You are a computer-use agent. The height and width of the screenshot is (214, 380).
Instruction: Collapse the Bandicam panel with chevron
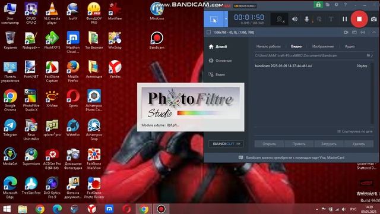[374, 32]
